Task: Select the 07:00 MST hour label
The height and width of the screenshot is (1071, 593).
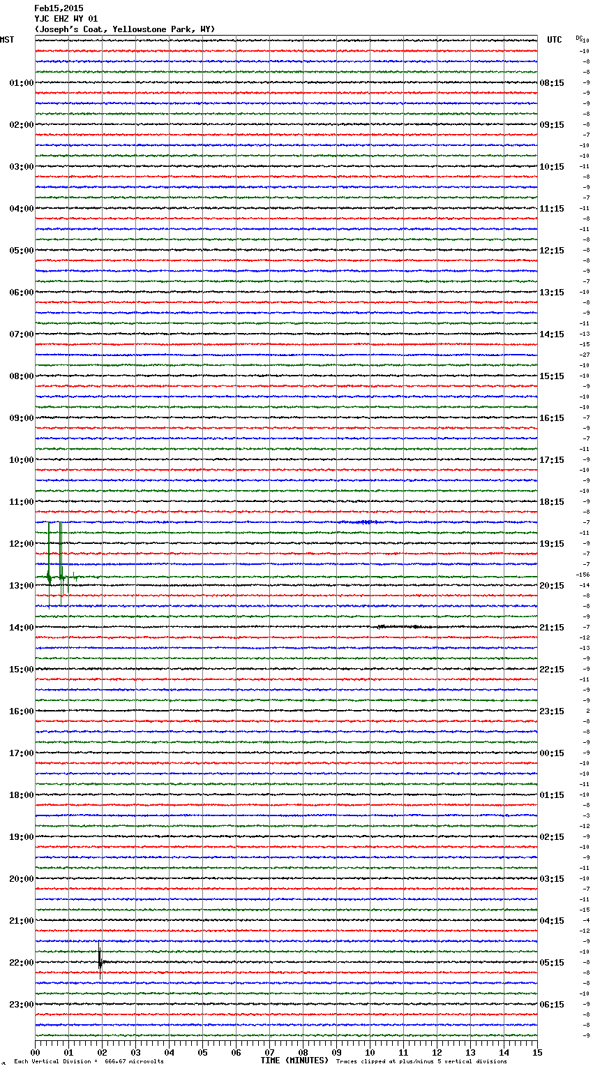Action: pyautogui.click(x=22, y=334)
